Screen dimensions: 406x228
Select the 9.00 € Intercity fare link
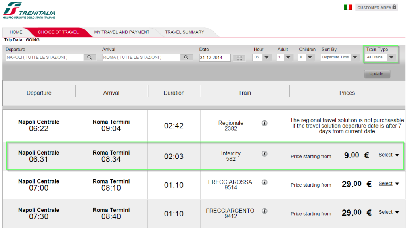[x=385, y=155]
